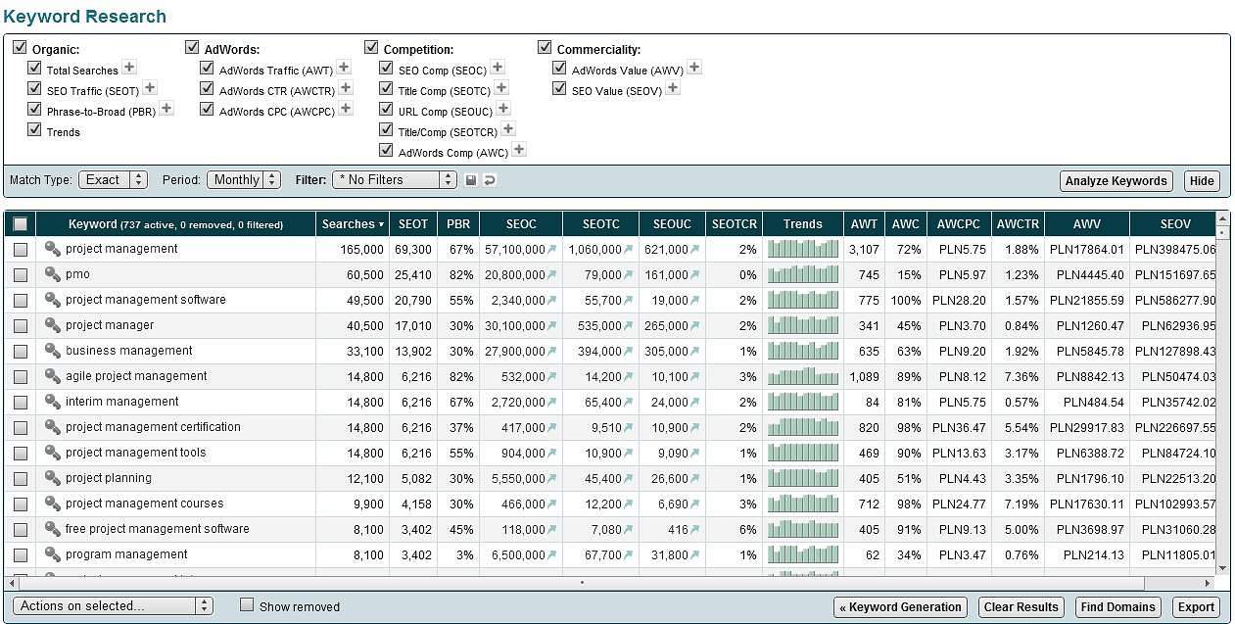Click the horizontal scrollbar right arrow
This screenshot has height=624, width=1235.
[1209, 582]
